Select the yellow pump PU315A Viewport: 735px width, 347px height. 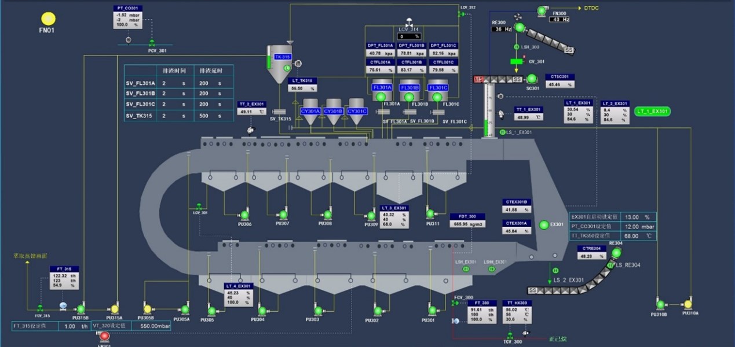point(115,309)
